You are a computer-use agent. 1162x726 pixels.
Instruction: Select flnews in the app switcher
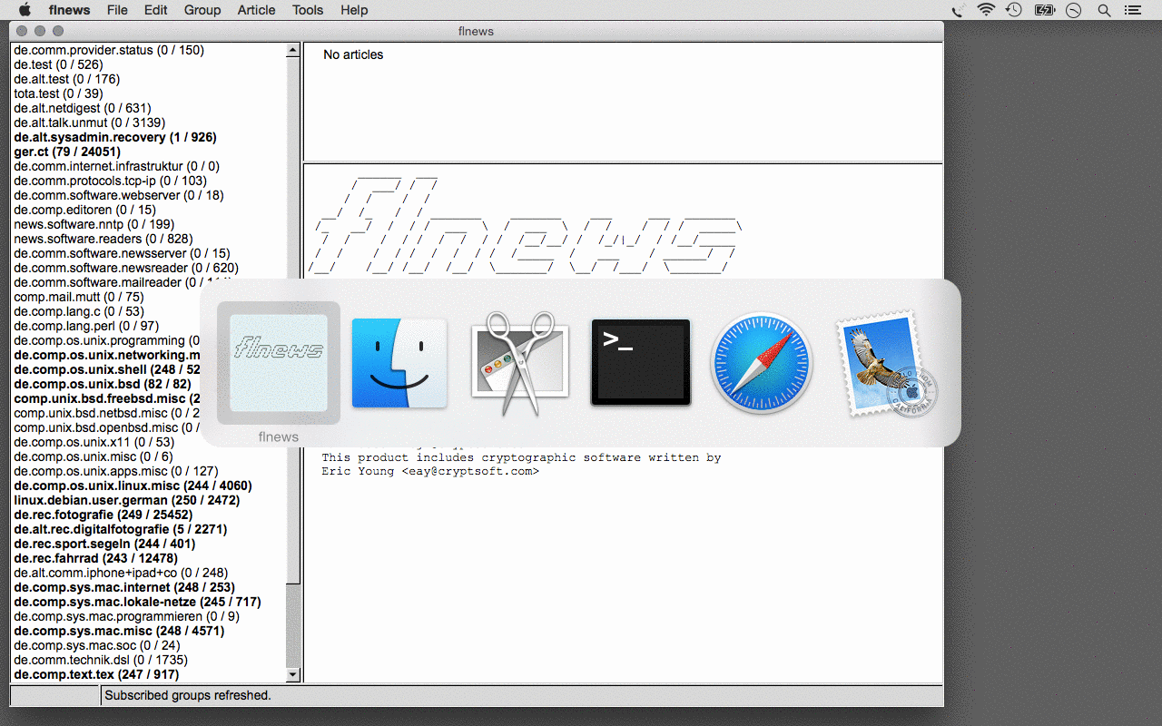tap(279, 362)
